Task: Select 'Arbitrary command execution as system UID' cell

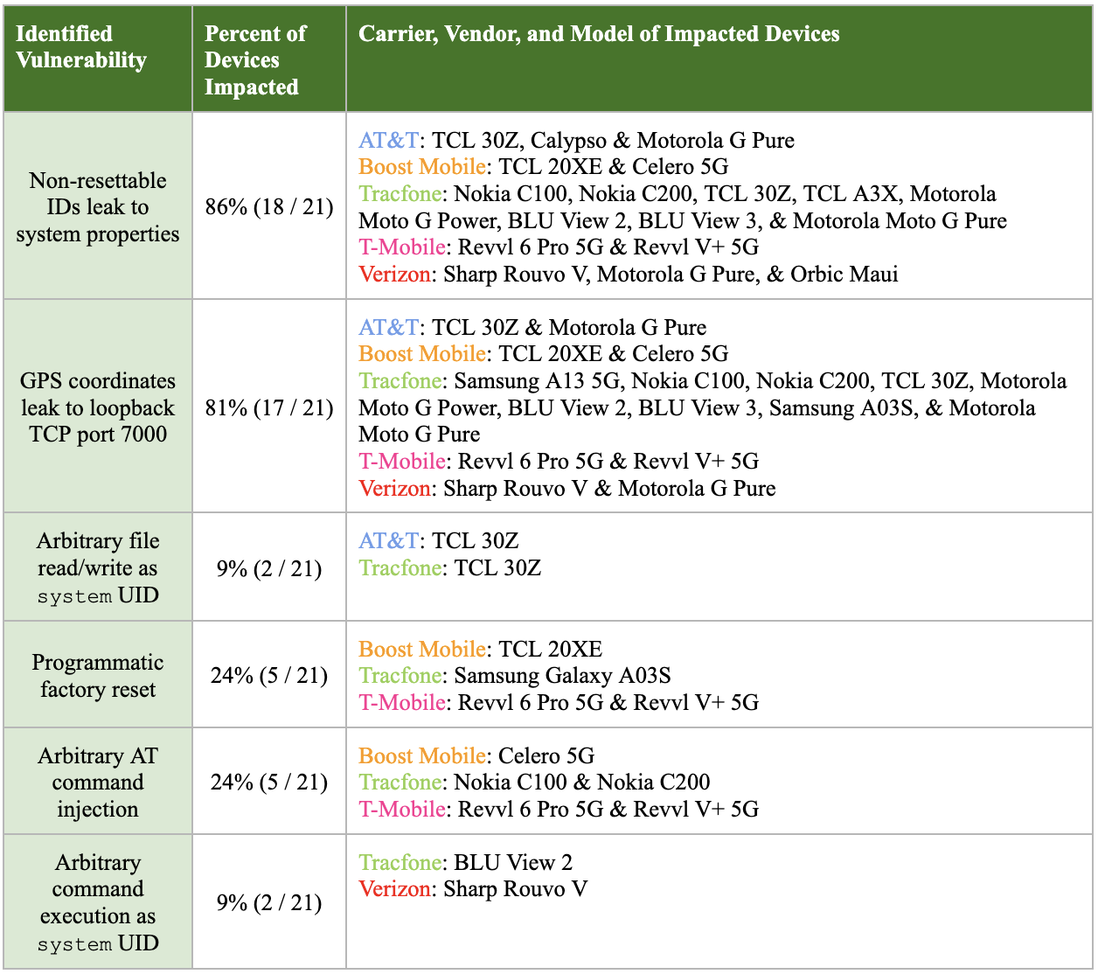Action: point(98,901)
